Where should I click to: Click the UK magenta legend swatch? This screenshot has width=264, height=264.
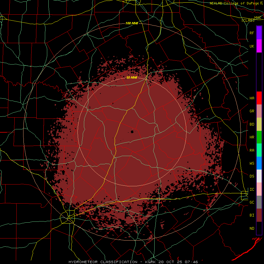[259, 46]
